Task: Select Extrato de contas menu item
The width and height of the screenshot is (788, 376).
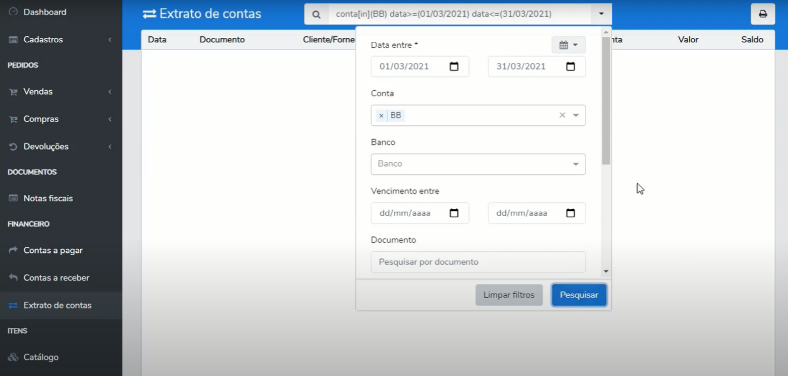Action: (x=61, y=305)
